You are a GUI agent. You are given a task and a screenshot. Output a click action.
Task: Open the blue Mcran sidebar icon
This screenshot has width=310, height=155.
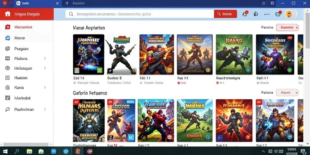tap(8, 38)
